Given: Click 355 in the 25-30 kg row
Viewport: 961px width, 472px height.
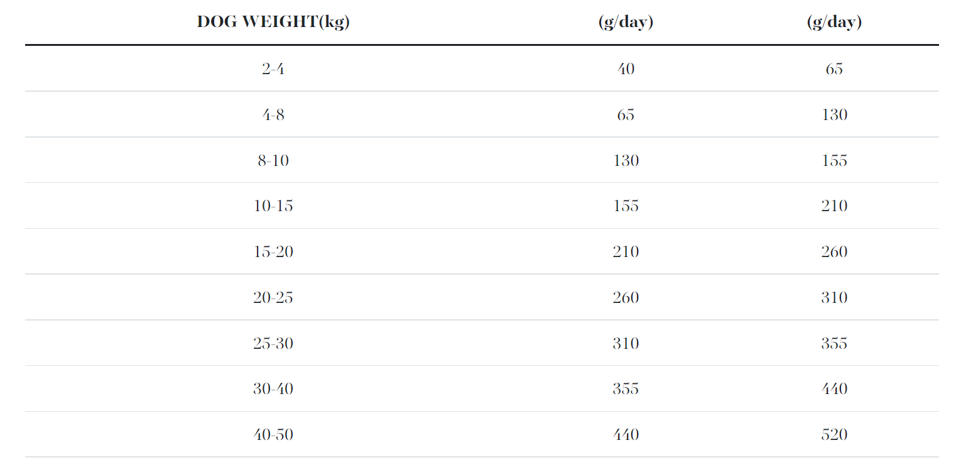Looking at the screenshot, I should (834, 344).
